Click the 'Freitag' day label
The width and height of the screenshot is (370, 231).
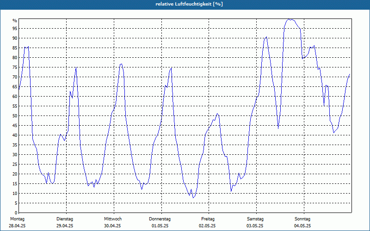(208, 219)
